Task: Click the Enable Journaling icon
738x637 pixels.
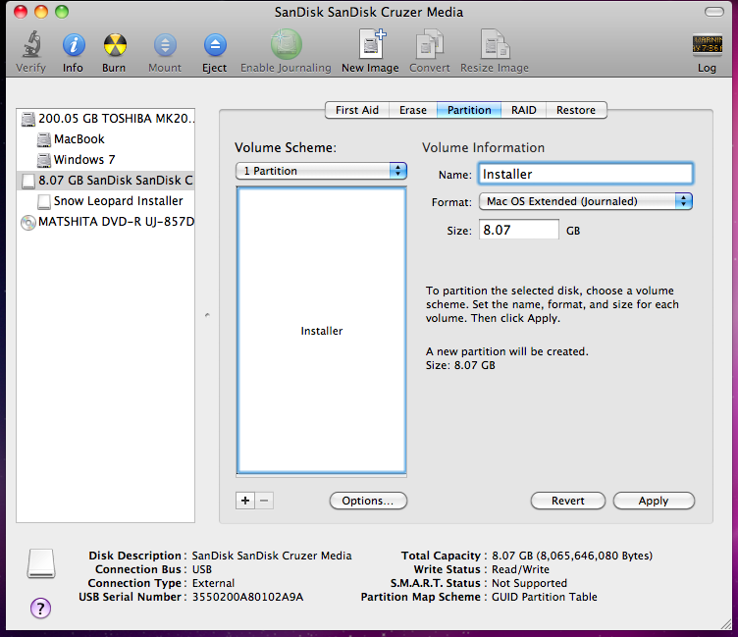Action: coord(287,44)
